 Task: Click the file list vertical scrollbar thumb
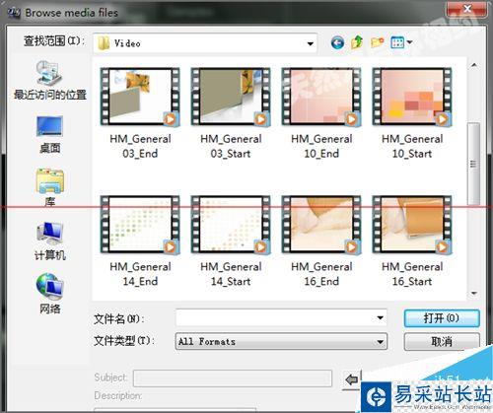473,164
